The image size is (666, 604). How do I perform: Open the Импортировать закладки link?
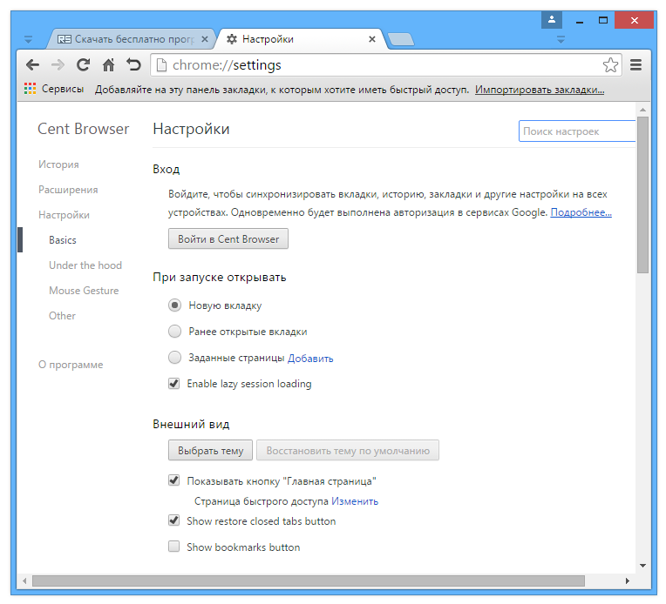[x=540, y=90]
